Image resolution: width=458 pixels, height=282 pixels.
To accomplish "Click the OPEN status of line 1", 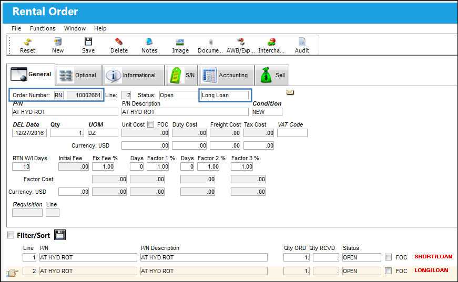I will click(x=362, y=257).
